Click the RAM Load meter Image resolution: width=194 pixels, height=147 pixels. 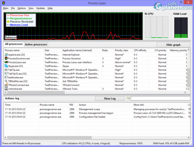click(x=181, y=28)
